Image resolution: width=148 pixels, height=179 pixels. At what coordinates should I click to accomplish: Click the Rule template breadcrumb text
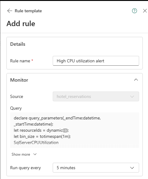coord(28,11)
